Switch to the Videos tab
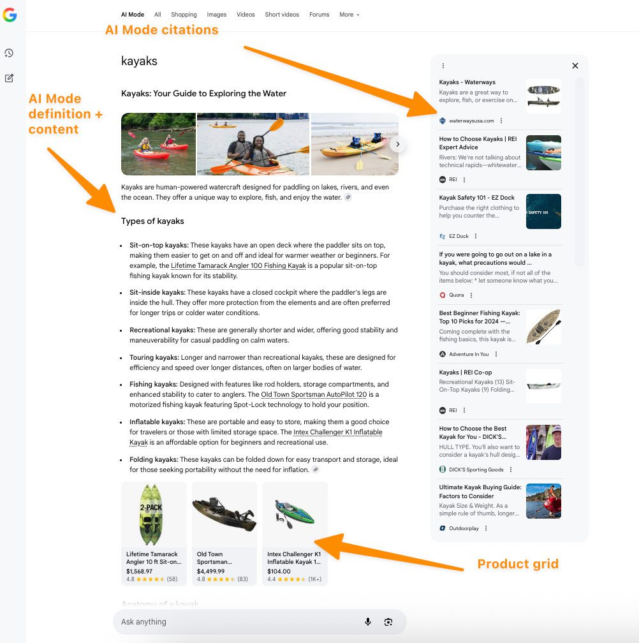 (x=246, y=15)
